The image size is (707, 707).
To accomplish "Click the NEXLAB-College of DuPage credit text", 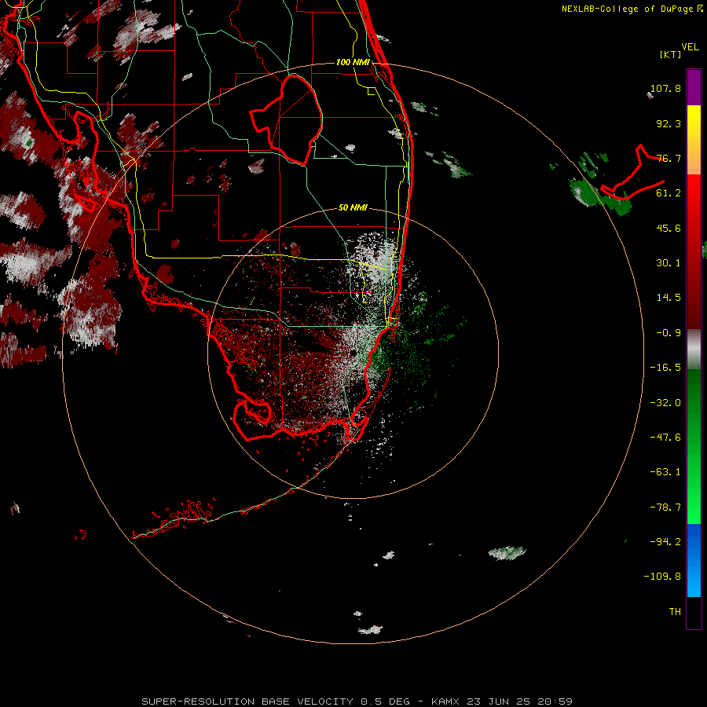I will pyautogui.click(x=632, y=9).
